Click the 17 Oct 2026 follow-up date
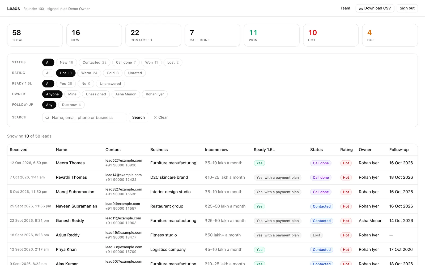425x265 pixels. 401,250
